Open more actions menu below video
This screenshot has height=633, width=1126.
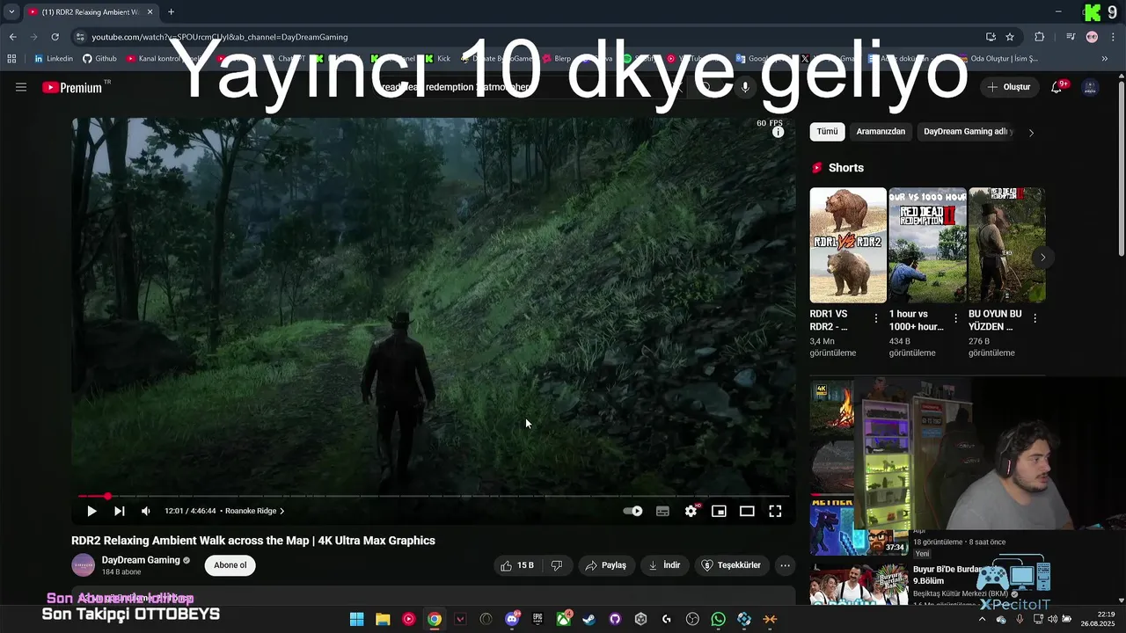coord(785,565)
